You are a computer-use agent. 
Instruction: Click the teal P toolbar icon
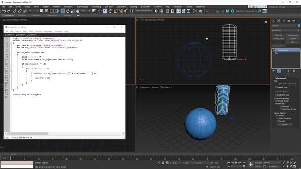tap(260, 11)
